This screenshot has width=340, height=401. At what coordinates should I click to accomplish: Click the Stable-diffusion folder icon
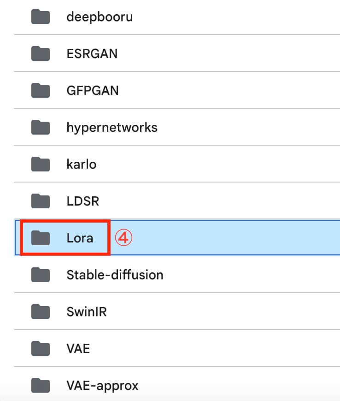tap(41, 275)
